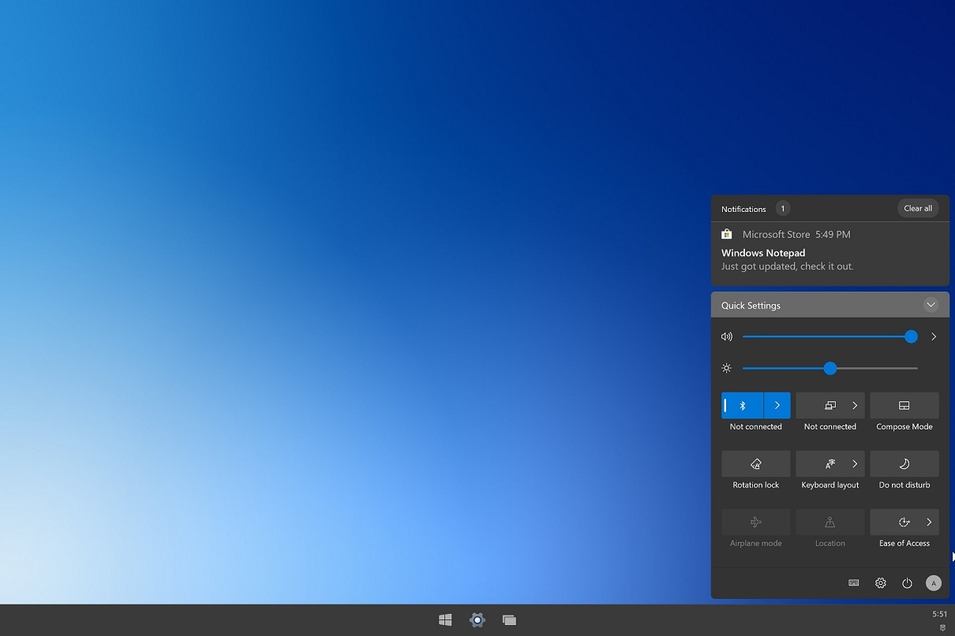This screenshot has width=955, height=636.
Task: Open the on-screen keyboard icon
Action: [853, 582]
